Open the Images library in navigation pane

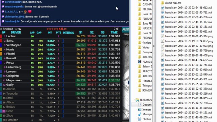coord(144,109)
